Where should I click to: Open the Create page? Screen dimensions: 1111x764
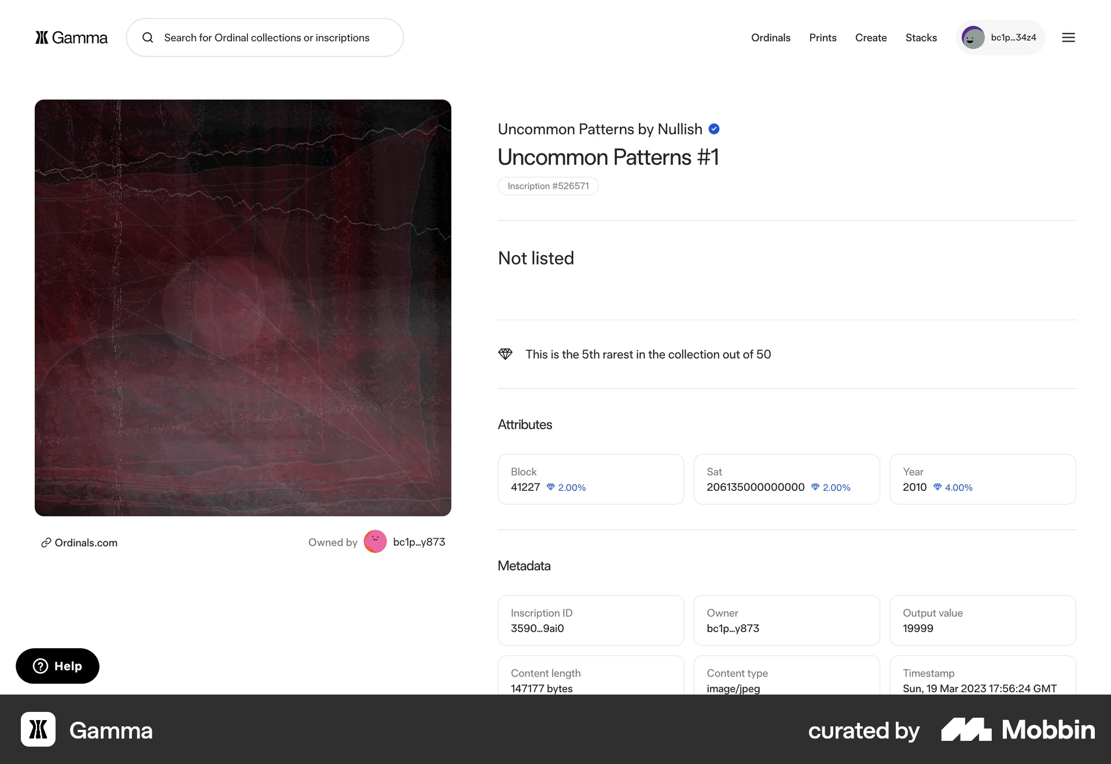click(x=870, y=37)
